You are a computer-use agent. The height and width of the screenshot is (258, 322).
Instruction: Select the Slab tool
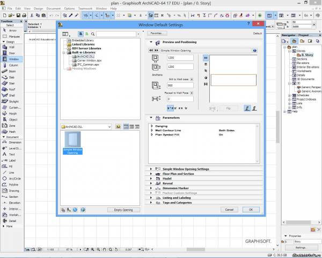coord(11,77)
